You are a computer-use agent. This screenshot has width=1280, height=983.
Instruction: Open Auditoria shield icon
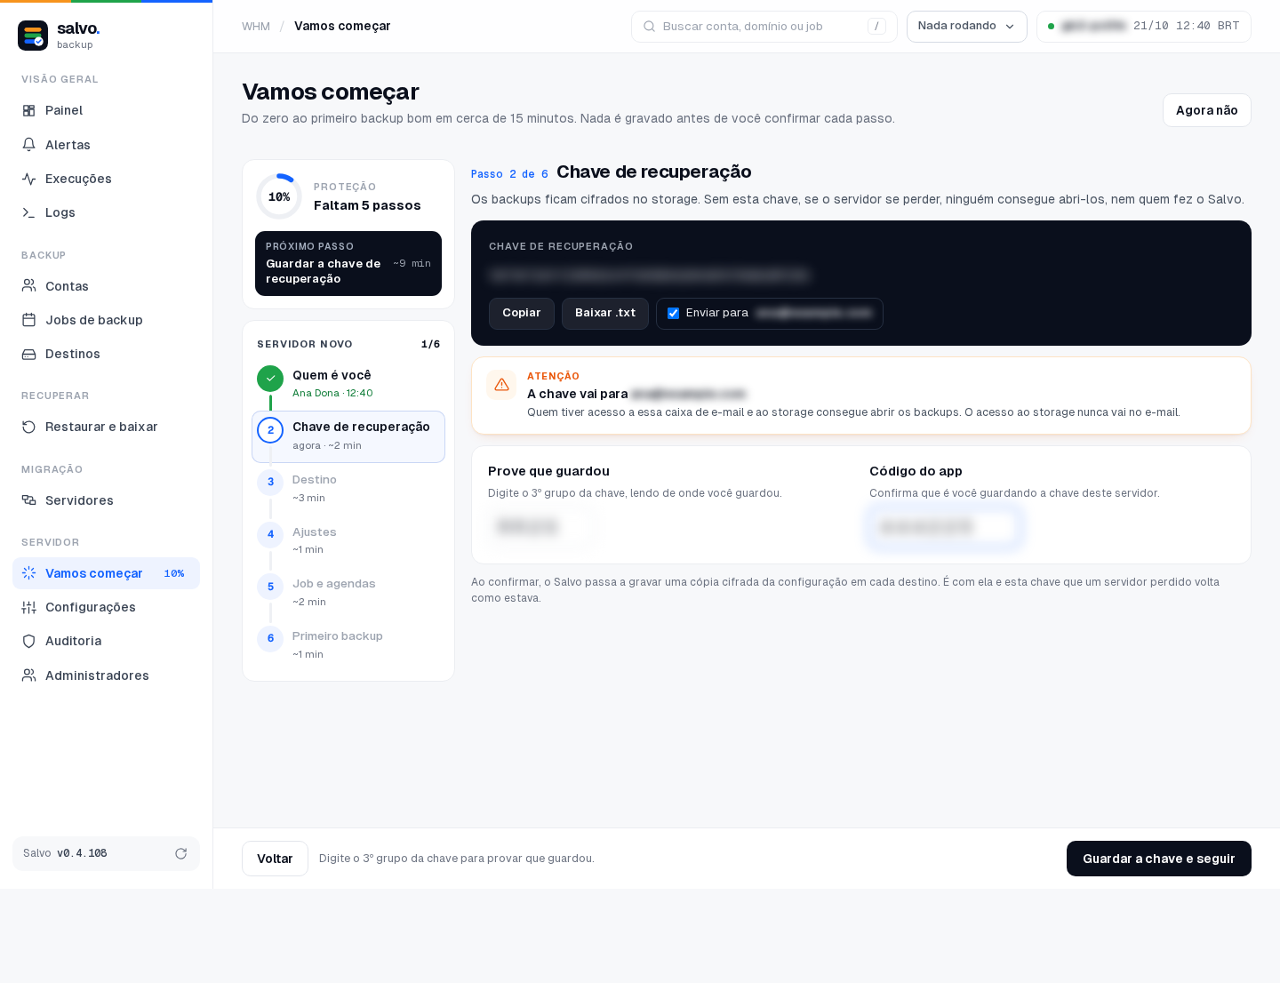click(28, 641)
